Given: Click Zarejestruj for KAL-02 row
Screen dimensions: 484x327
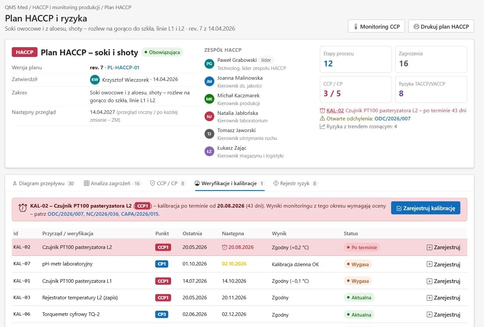Looking at the screenshot, I should click(443, 247).
